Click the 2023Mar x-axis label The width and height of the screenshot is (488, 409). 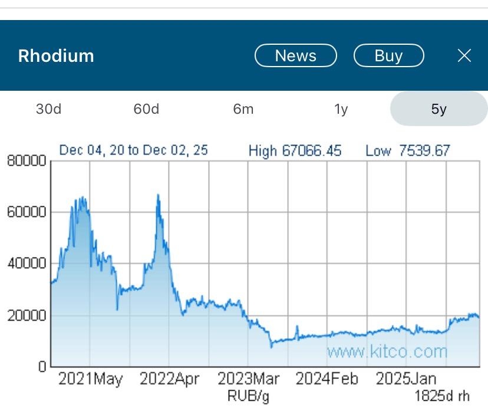(248, 379)
